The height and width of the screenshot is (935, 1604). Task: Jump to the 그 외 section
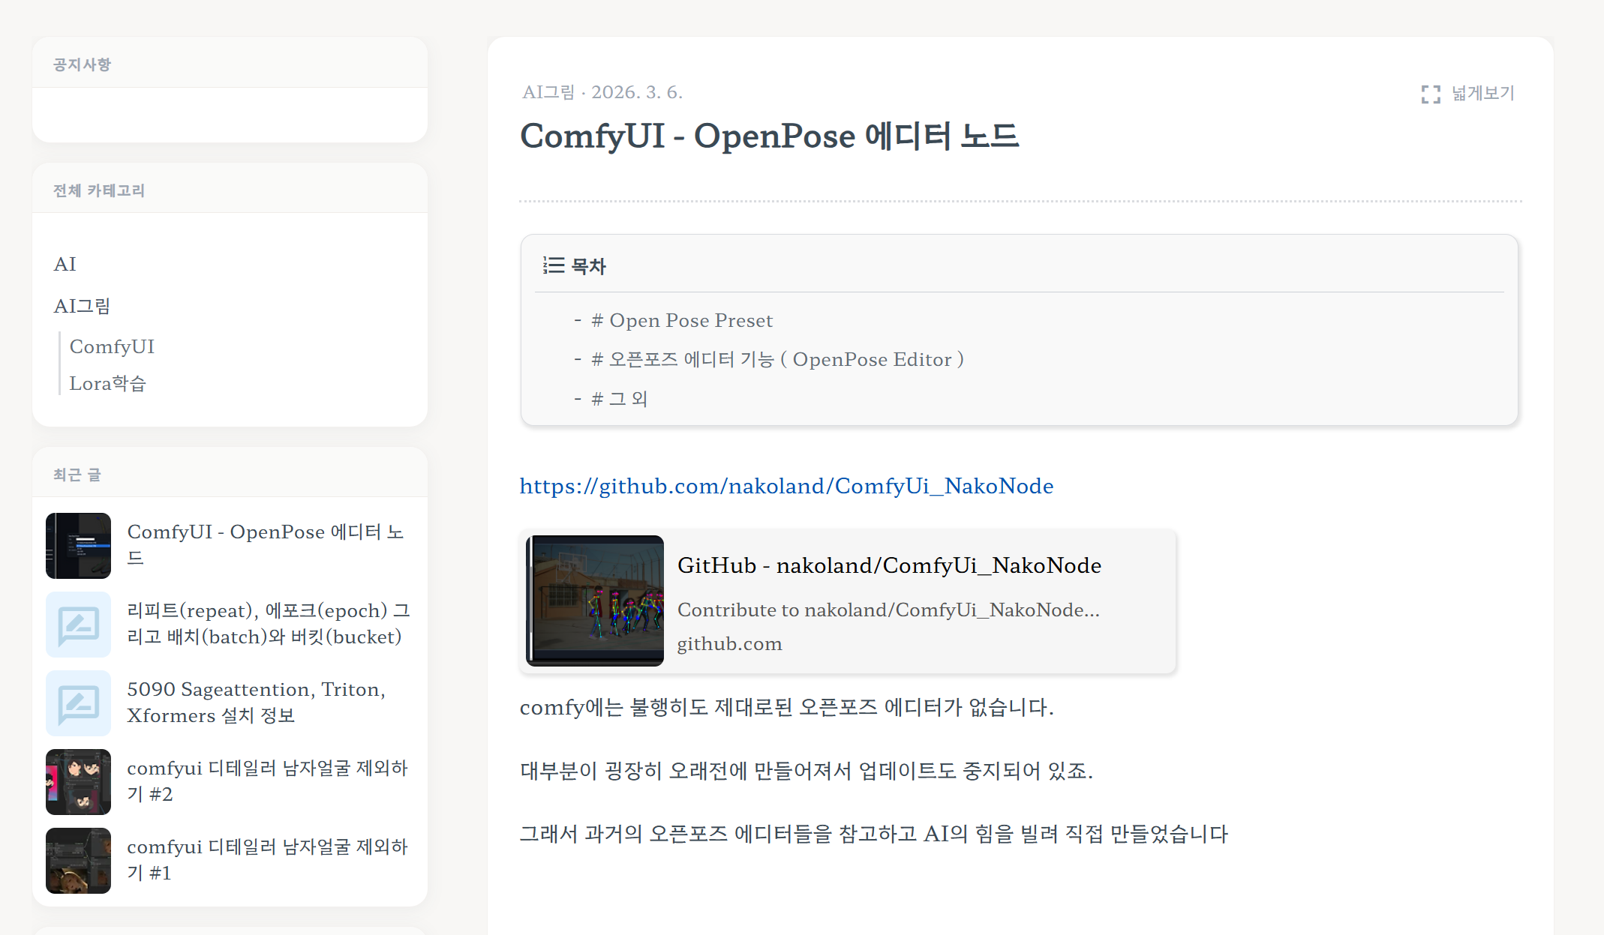coord(619,399)
